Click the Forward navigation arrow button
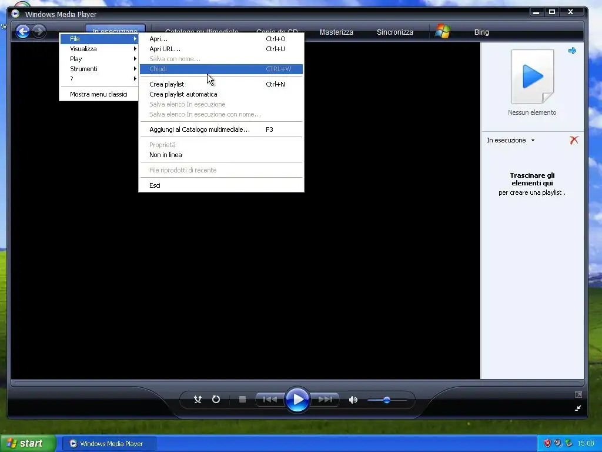602x452 pixels. 38,31
